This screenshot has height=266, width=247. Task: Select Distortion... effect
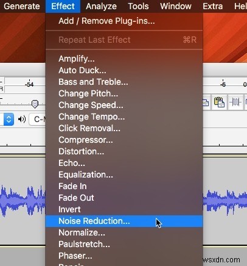click(x=124, y=151)
